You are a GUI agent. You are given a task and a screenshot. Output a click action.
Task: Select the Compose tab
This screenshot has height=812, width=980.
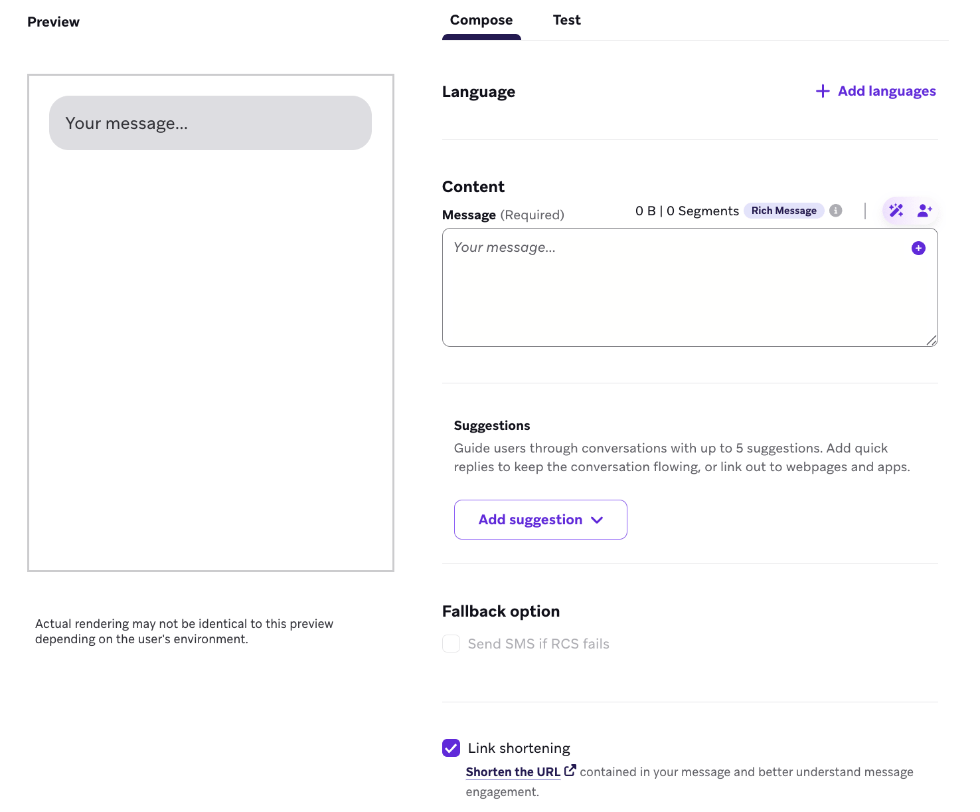481,19
